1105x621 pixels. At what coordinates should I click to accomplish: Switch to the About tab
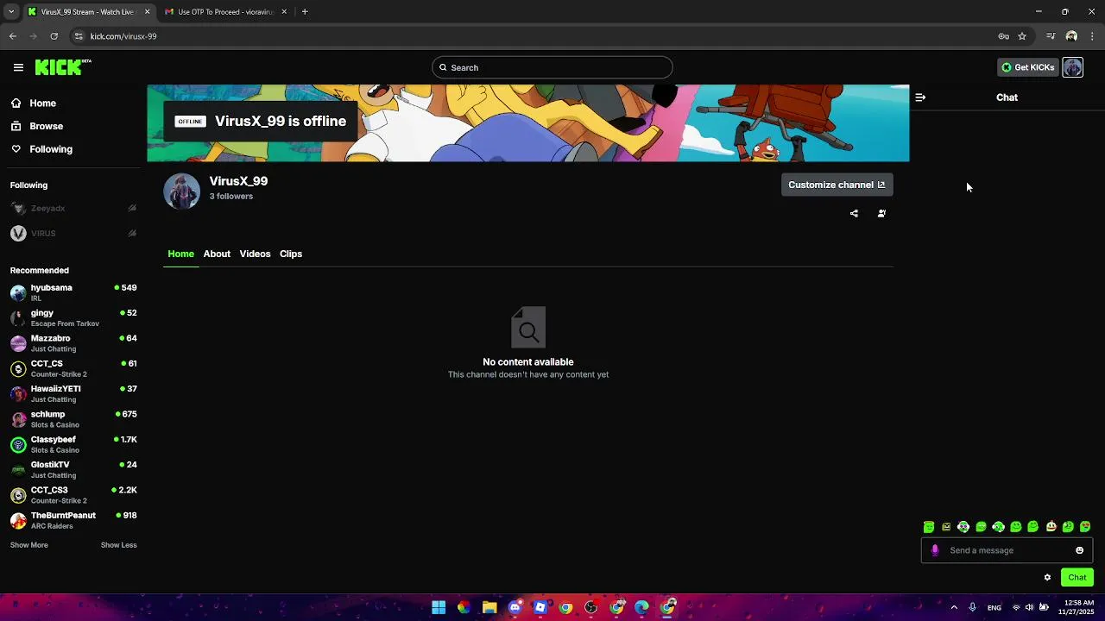(x=217, y=254)
